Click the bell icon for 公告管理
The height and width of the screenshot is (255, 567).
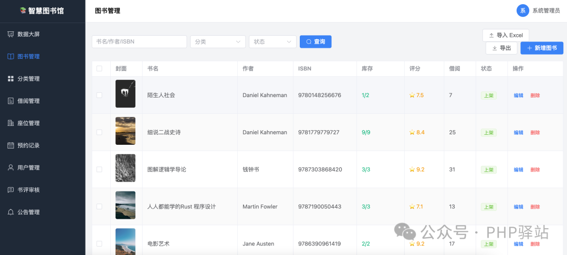pos(11,212)
